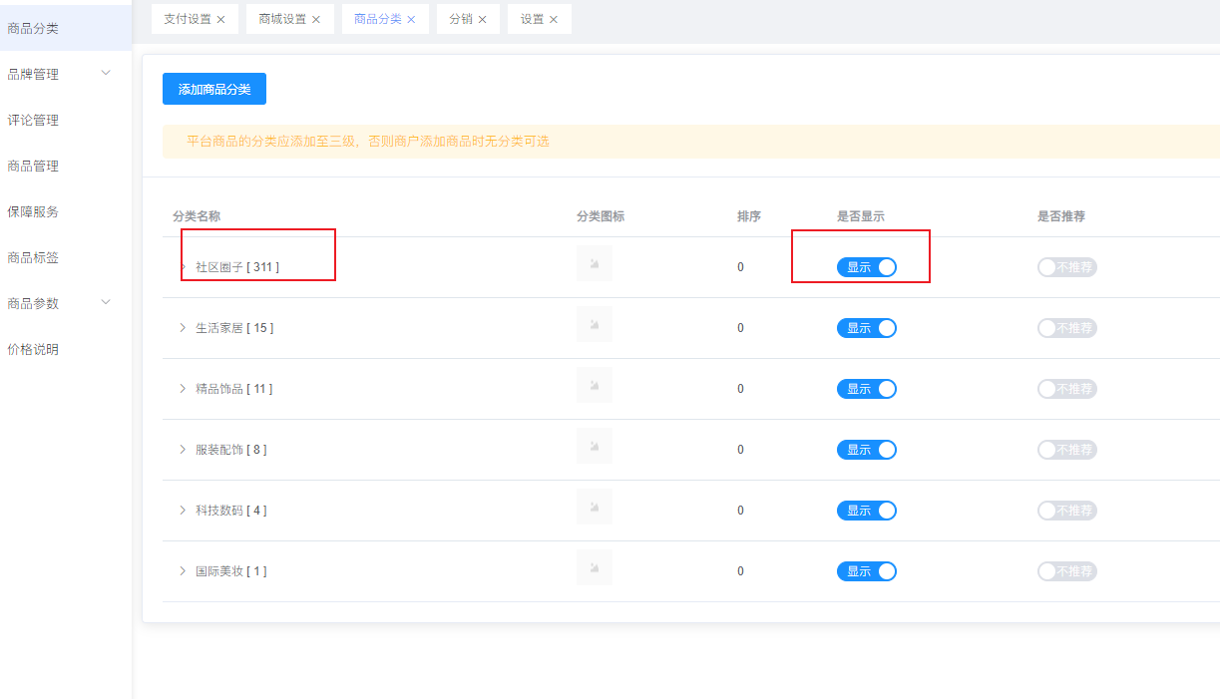Expand the 生活家居 category row
1220x699 pixels.
[184, 328]
